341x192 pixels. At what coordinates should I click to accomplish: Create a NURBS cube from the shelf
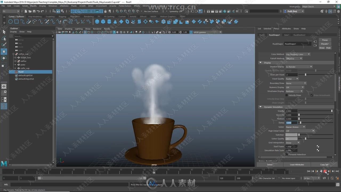coord(103,22)
